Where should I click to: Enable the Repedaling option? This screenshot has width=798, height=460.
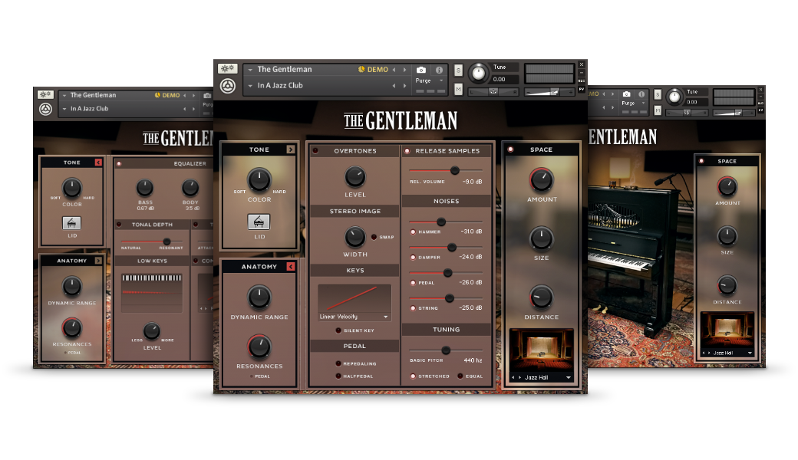tap(338, 363)
